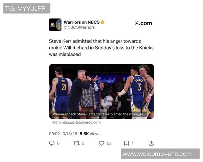The image size is (203, 162).
Task: Click the like count 53
Action: click(x=109, y=143)
